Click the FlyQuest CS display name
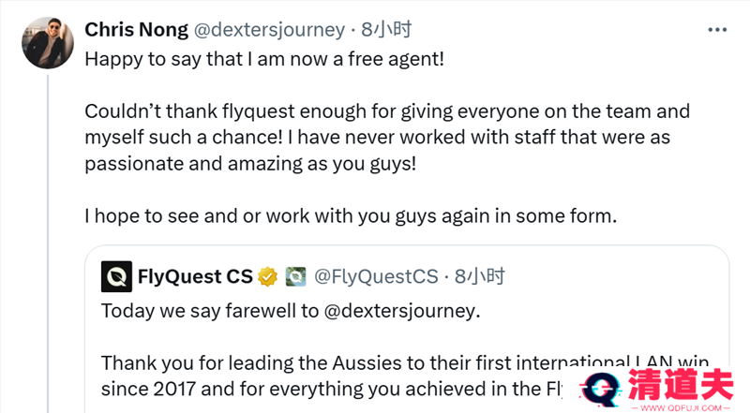Viewport: 750px width, 413px height. (195, 277)
